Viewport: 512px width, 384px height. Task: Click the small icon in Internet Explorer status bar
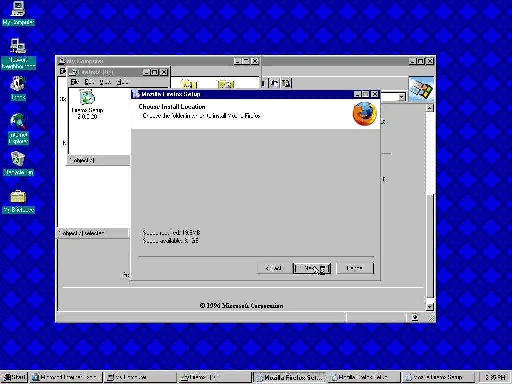[415, 317]
